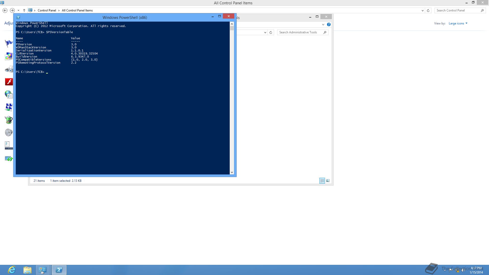Open the Color Management icon
489x275 pixels.
coord(9,56)
